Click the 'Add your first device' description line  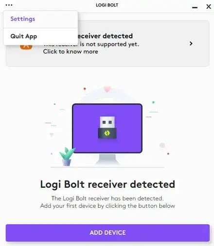click(107, 206)
